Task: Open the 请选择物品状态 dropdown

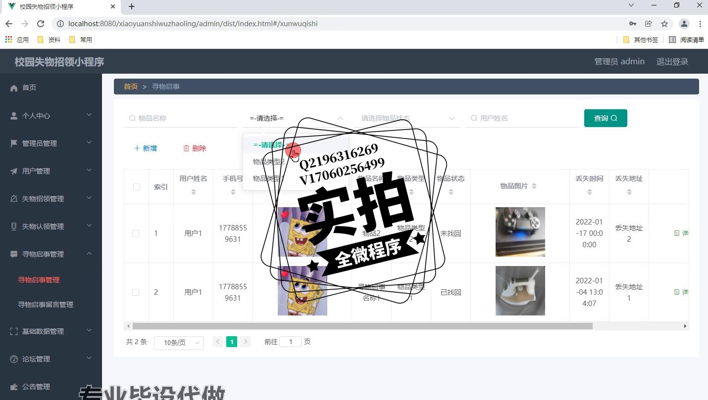Action: click(408, 118)
